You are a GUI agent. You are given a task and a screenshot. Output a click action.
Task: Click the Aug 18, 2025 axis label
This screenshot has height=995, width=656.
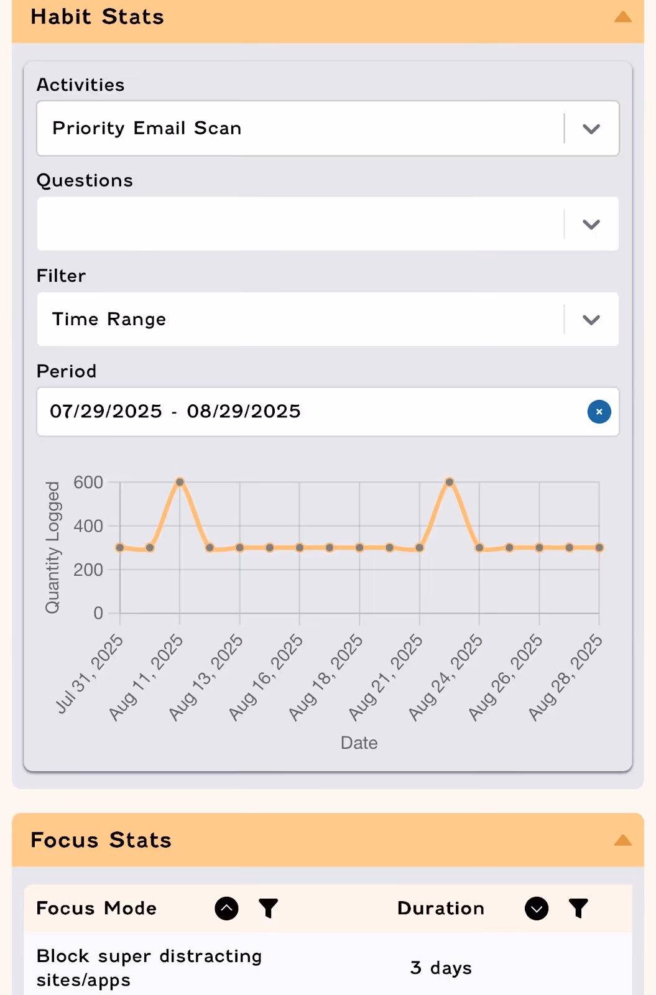326,677
